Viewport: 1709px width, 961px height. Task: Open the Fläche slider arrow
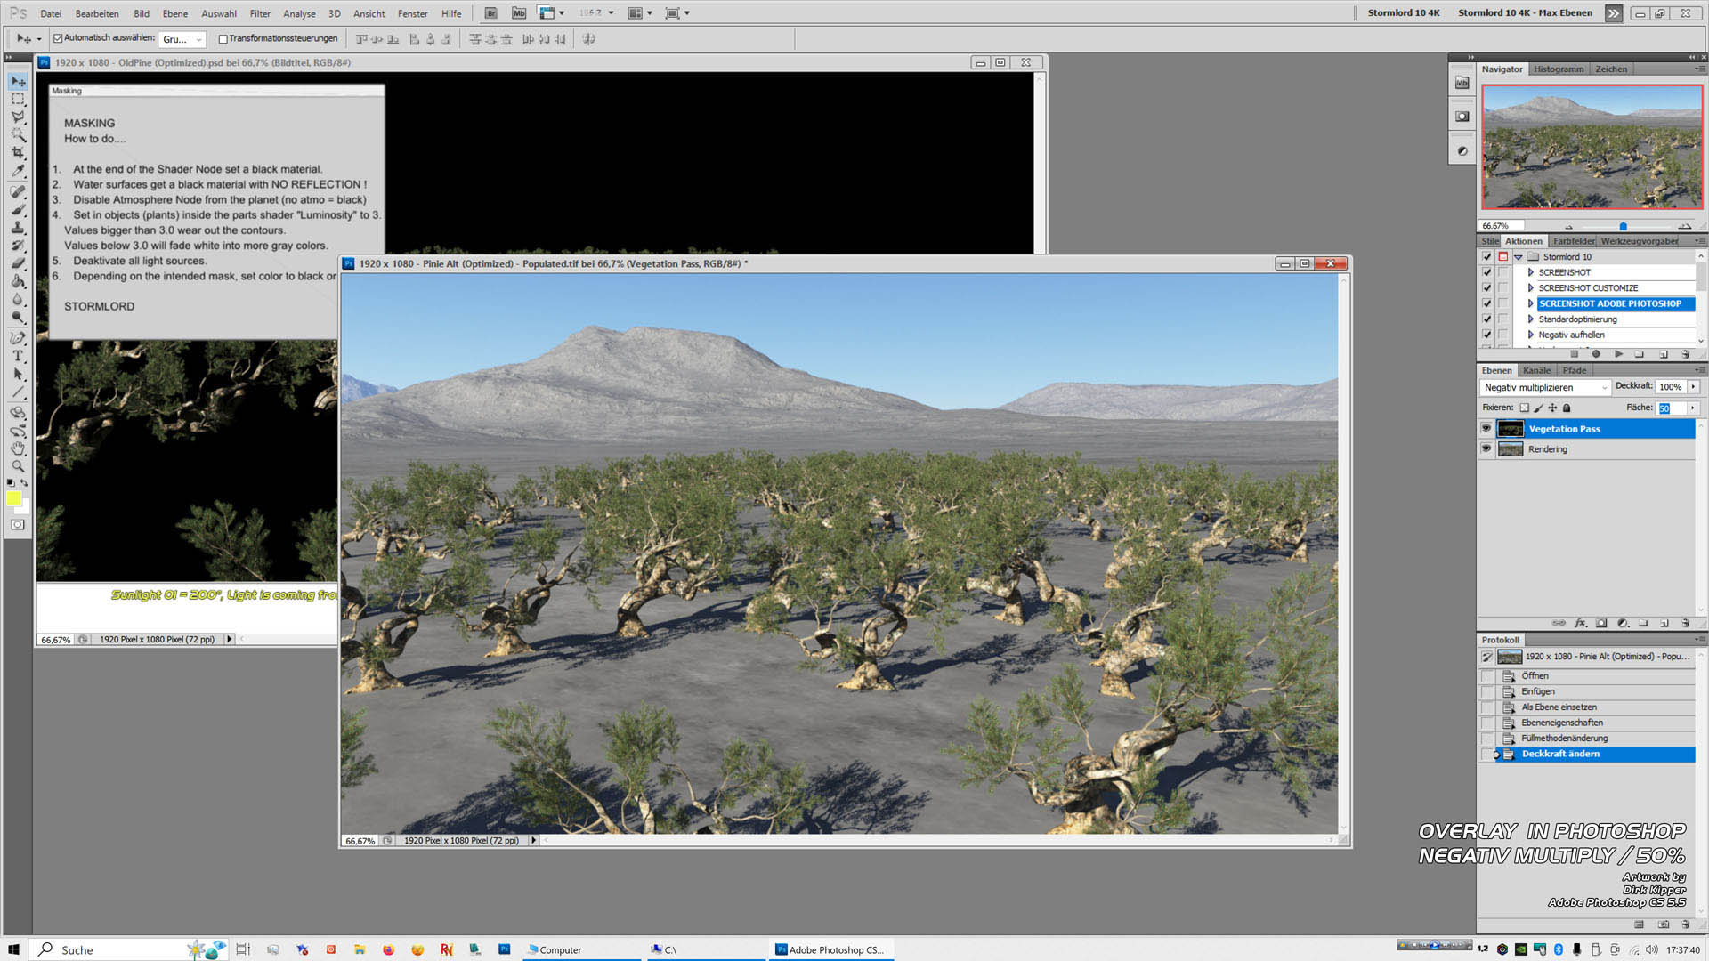(1693, 408)
